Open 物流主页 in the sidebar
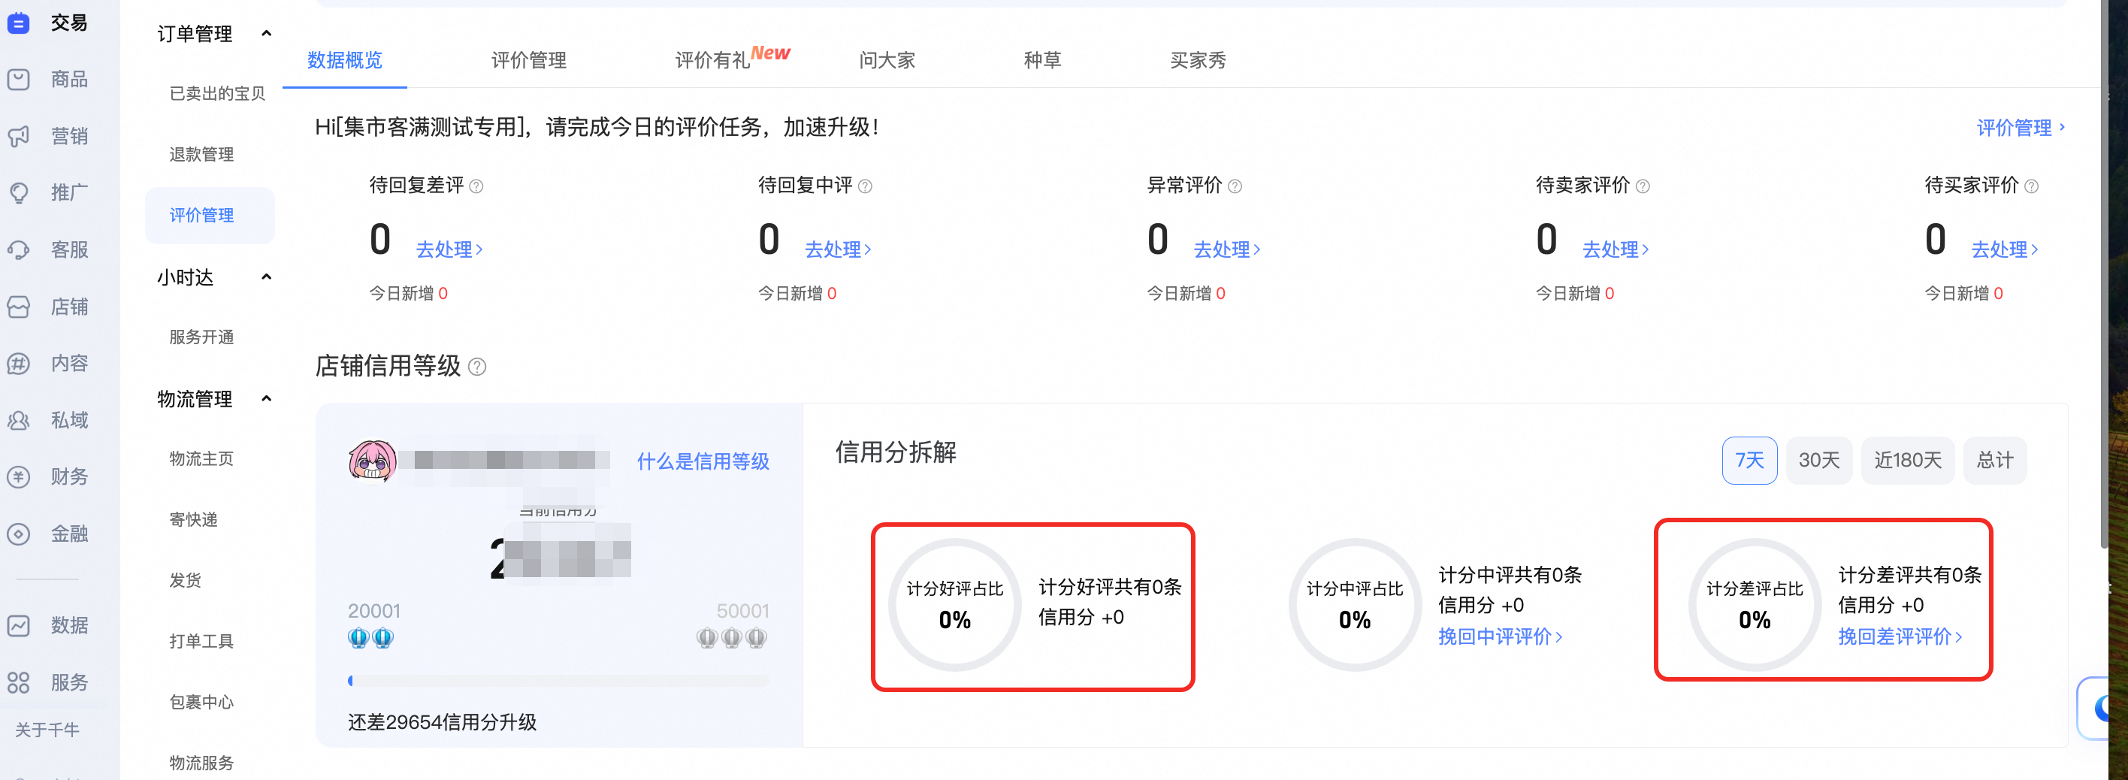 201,458
